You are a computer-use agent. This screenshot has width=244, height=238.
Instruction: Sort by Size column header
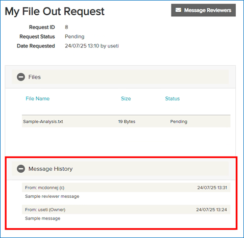[126, 98]
